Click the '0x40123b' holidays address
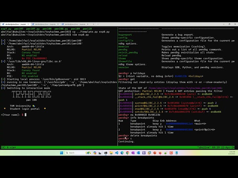Screen dimensions: 238x178 click(181, 76)
